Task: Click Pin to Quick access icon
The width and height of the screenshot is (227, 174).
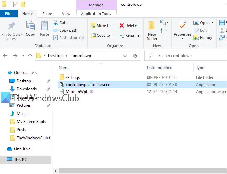Action: (12, 26)
